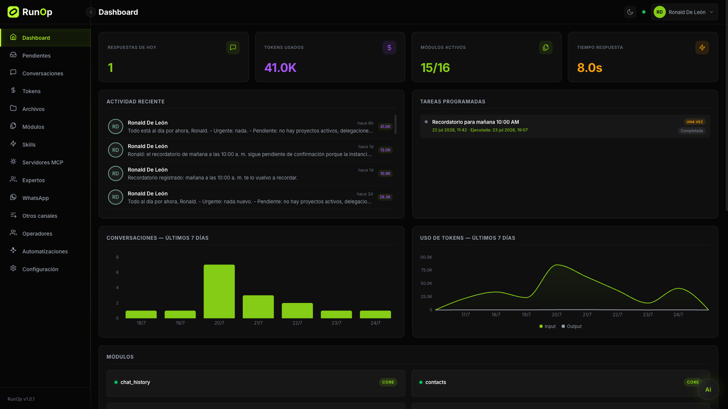Click the Otros canales icon

pos(13,215)
